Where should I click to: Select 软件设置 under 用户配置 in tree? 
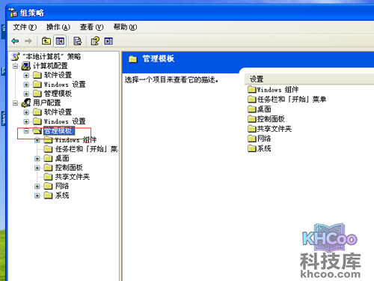[x=58, y=112]
